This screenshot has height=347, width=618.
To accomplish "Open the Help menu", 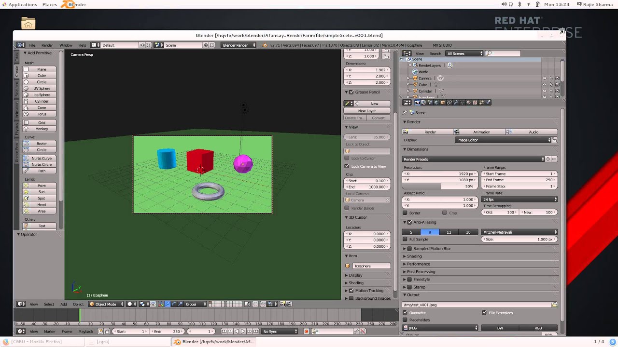I will coord(82,45).
